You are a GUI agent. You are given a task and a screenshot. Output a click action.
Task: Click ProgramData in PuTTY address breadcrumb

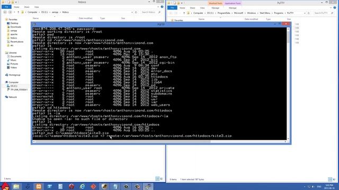tap(224, 13)
